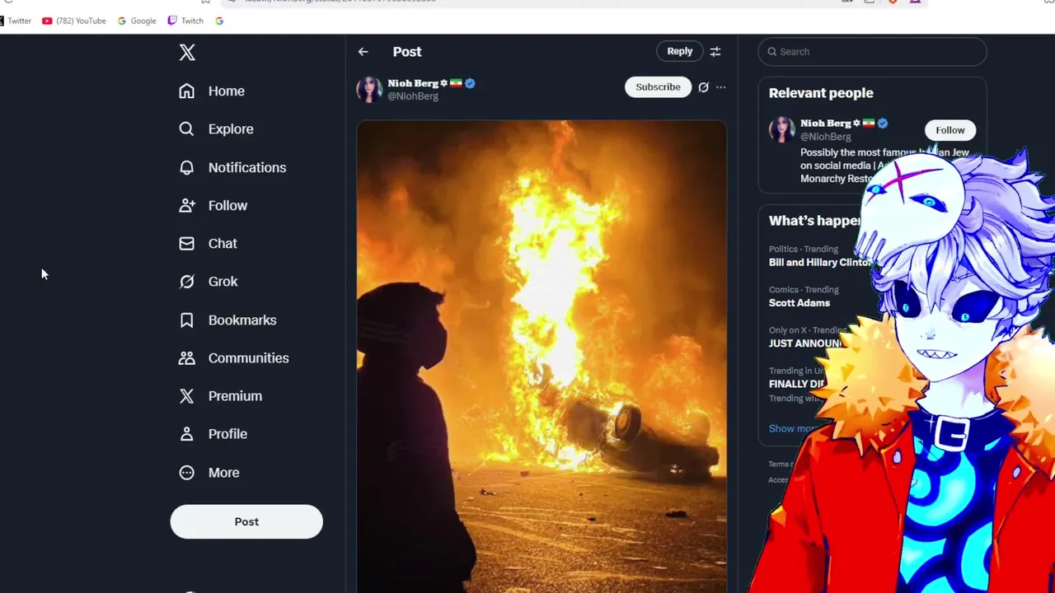Click the Terms link in the footer
The height and width of the screenshot is (593, 1055).
780,465
